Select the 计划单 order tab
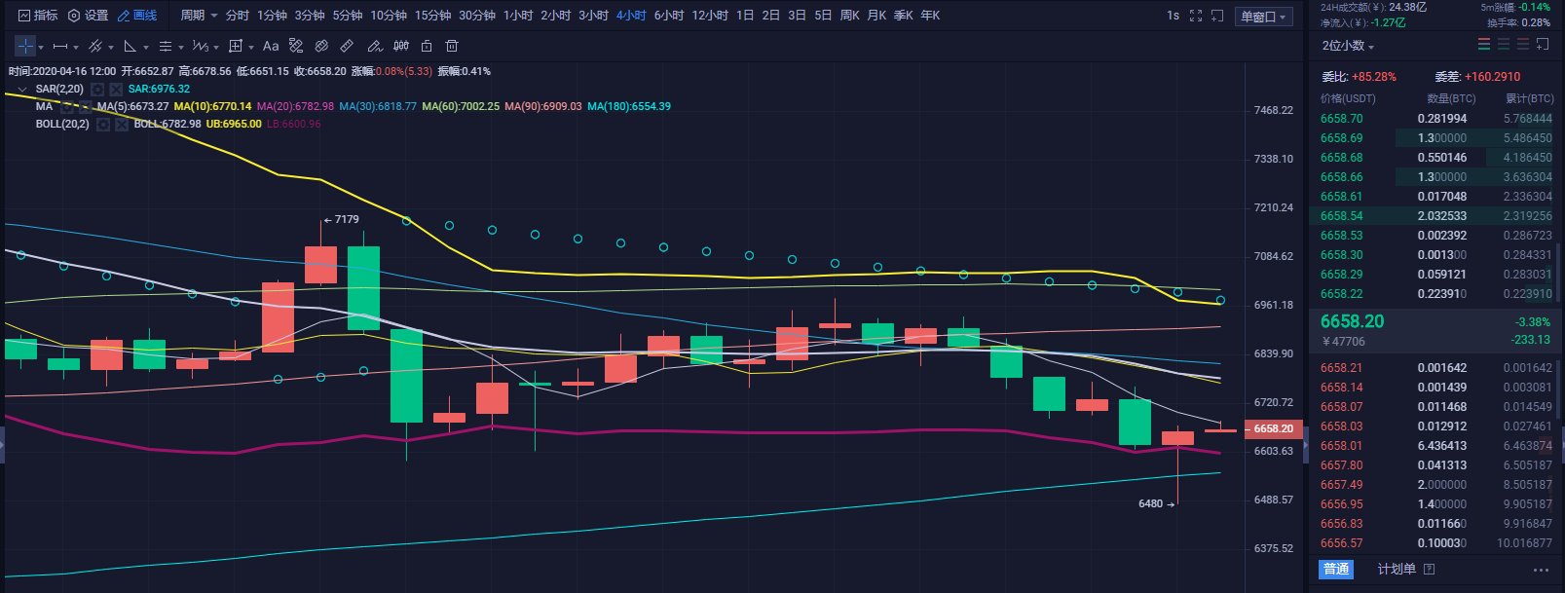 click(x=1397, y=569)
